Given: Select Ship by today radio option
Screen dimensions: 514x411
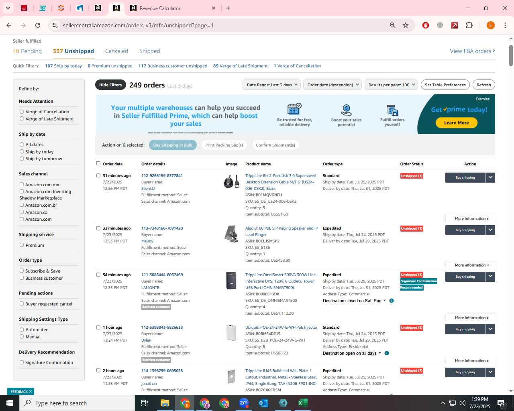Looking at the screenshot, I should coord(22,152).
